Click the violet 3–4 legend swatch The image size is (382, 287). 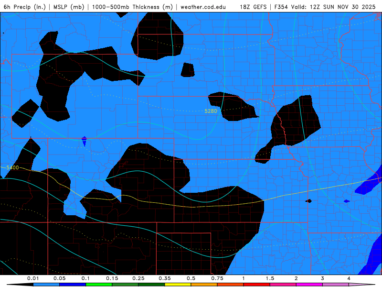pyautogui.click(x=336, y=285)
